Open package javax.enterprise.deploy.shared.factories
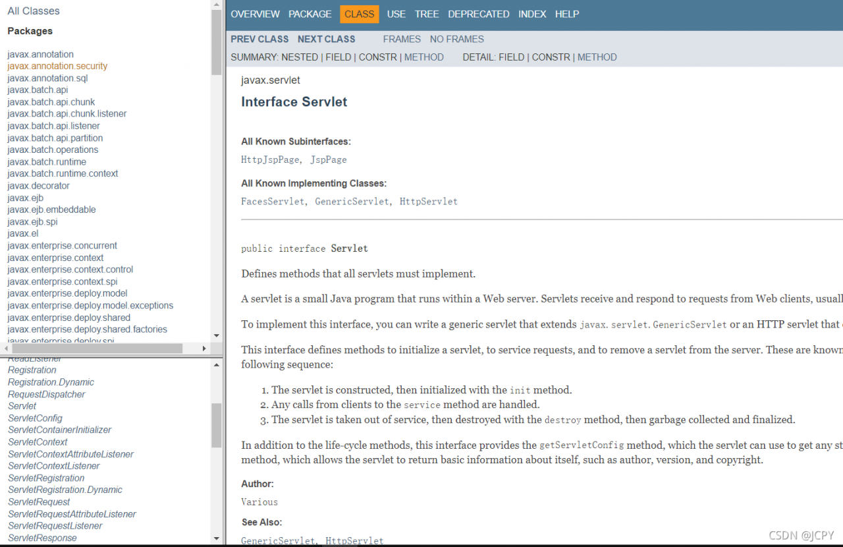The image size is (843, 547). [87, 329]
